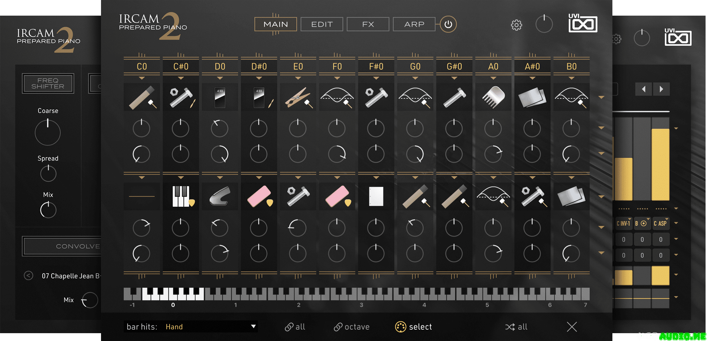Click the master volume knob beside the gear
The image size is (707, 341).
pyautogui.click(x=544, y=24)
